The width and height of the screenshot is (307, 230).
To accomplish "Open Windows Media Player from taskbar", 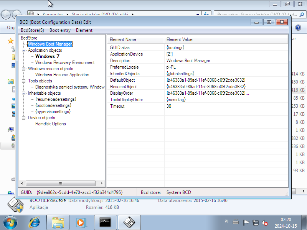I will tap(81, 223).
